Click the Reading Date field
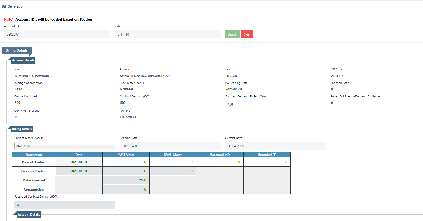423x221 pixels. 170,146
